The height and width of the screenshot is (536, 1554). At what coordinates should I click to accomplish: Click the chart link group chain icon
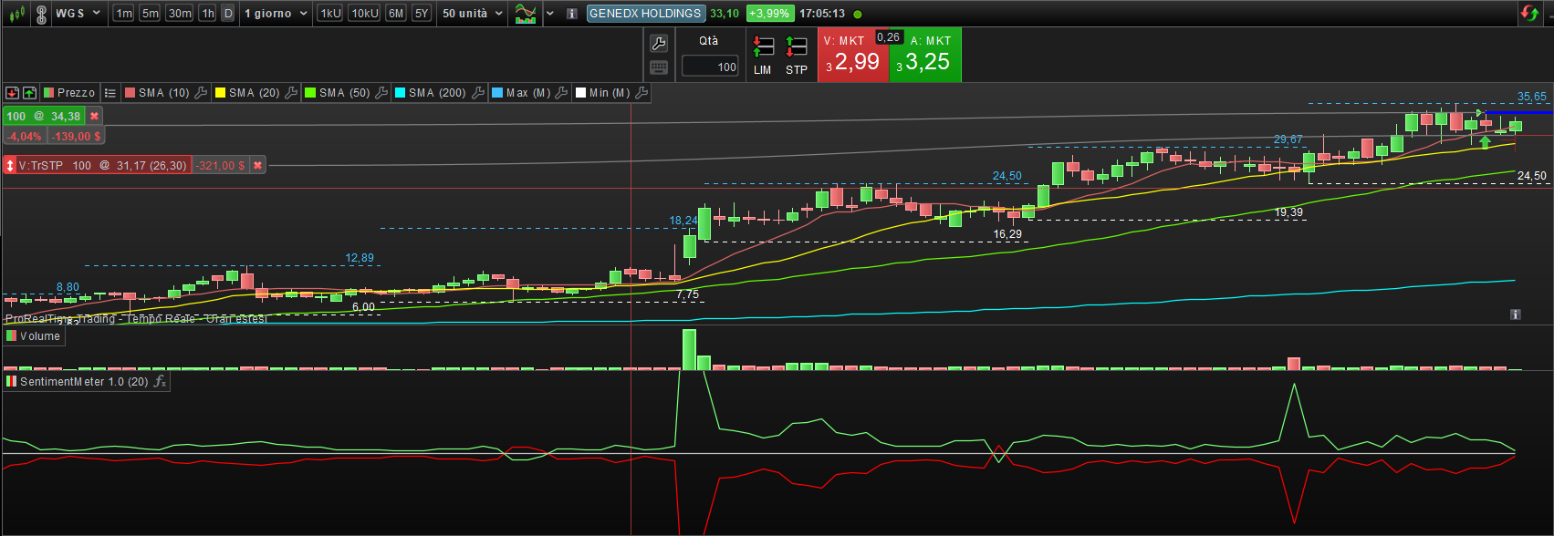click(x=41, y=14)
